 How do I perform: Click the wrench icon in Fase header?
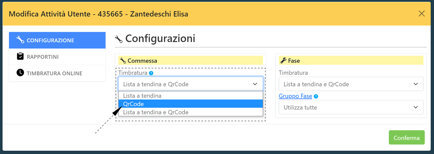tap(283, 60)
